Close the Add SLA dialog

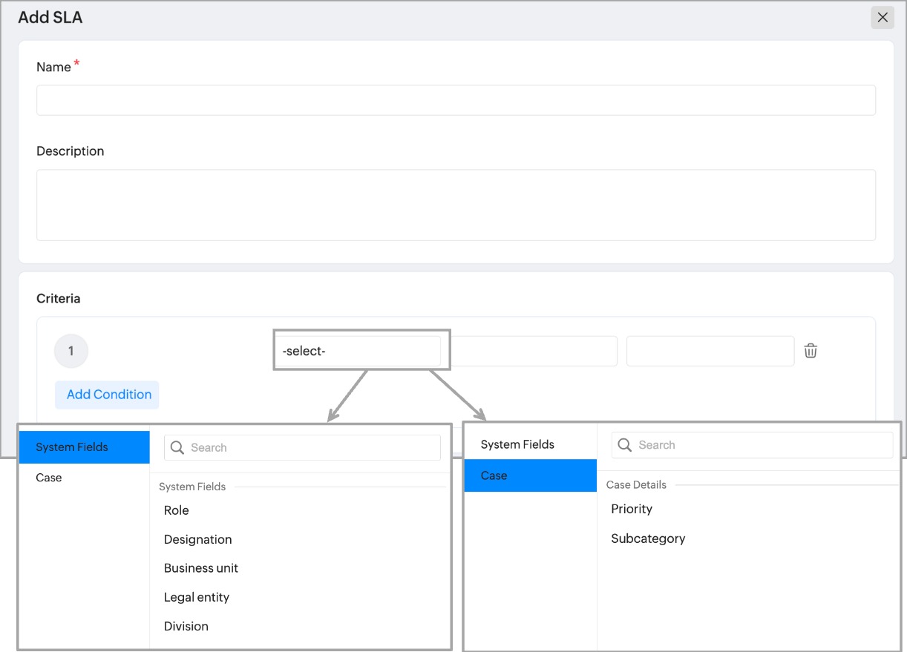point(882,18)
